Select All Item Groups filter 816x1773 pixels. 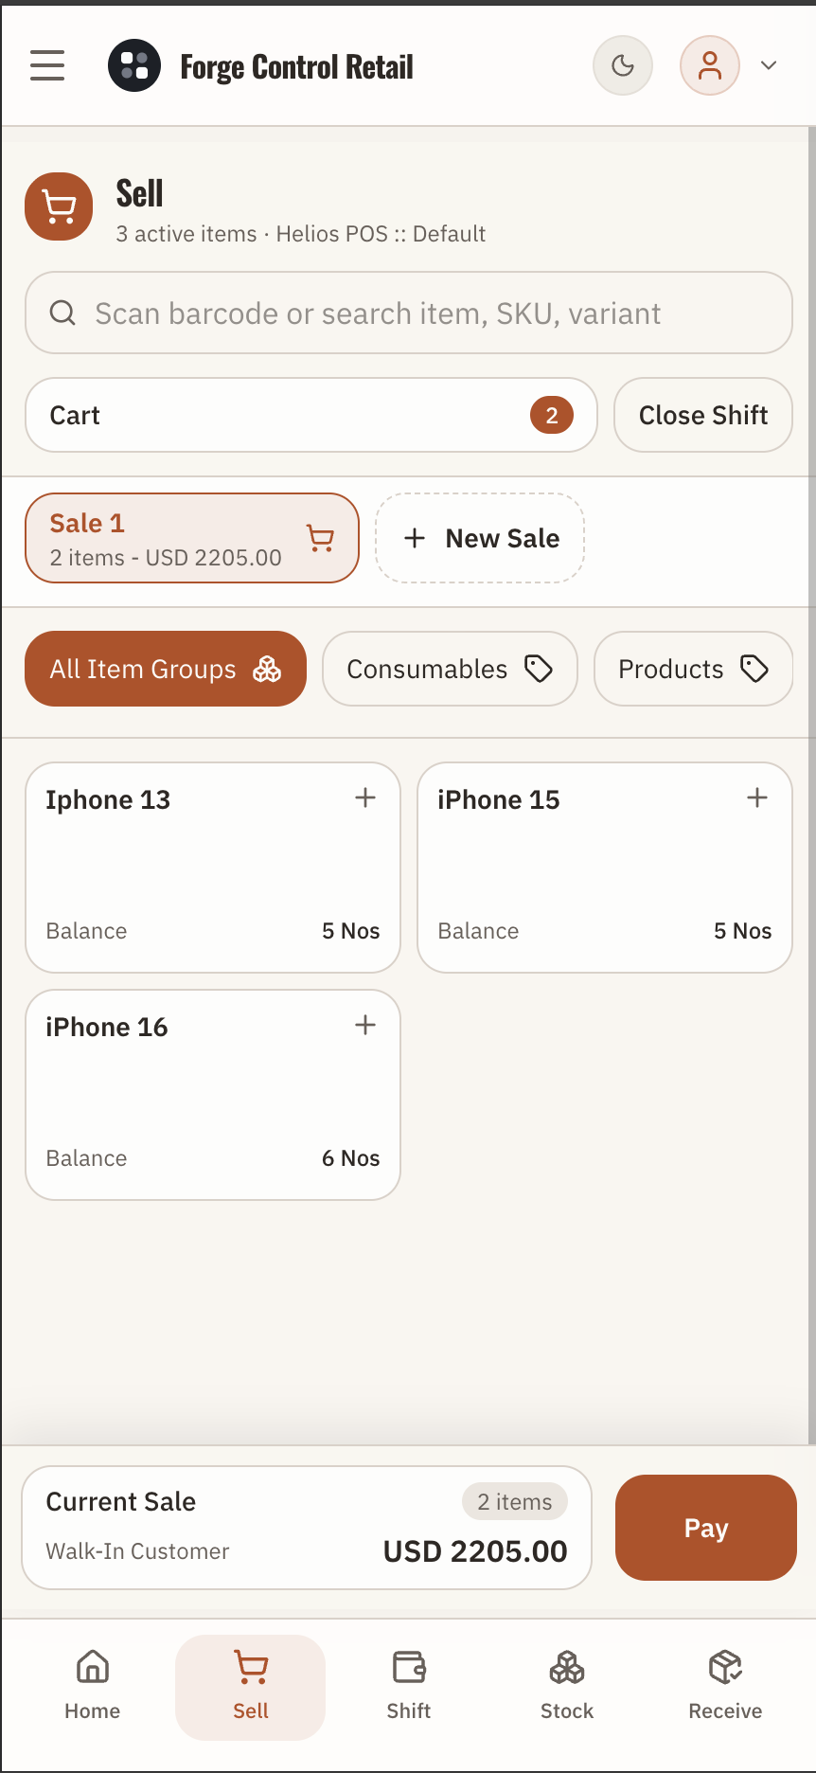coord(166,669)
